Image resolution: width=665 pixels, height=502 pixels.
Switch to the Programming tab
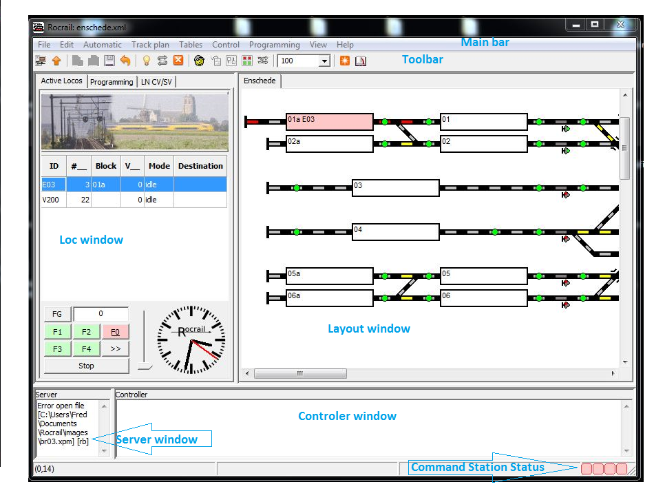tap(112, 82)
